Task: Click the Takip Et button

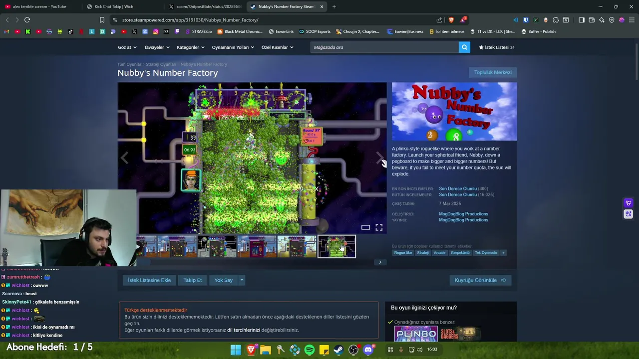Action: tap(193, 280)
